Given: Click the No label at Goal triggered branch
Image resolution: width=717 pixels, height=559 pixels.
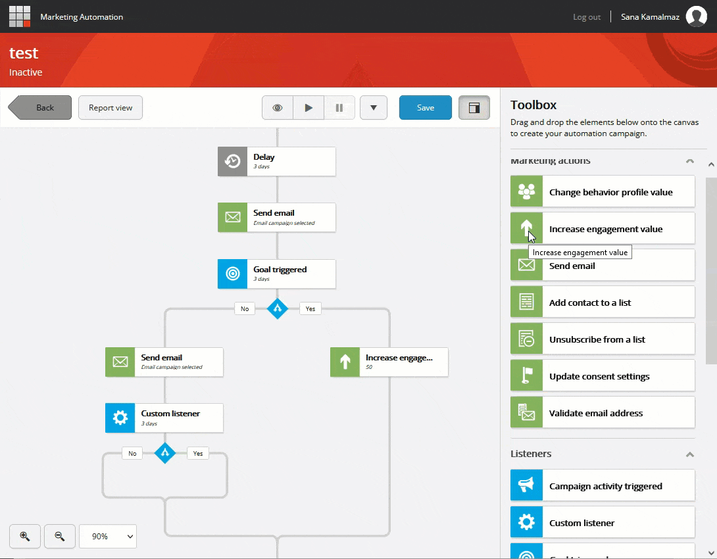Looking at the screenshot, I should [245, 308].
